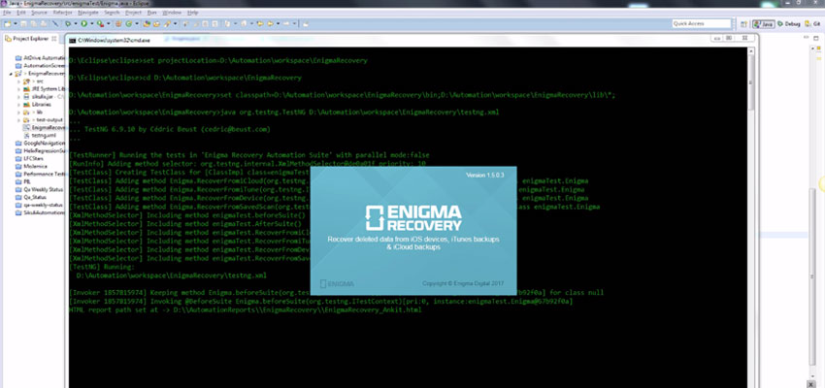This screenshot has width=825, height=388.
Task: Click the Open Type toolbar icon
Action: point(147,23)
